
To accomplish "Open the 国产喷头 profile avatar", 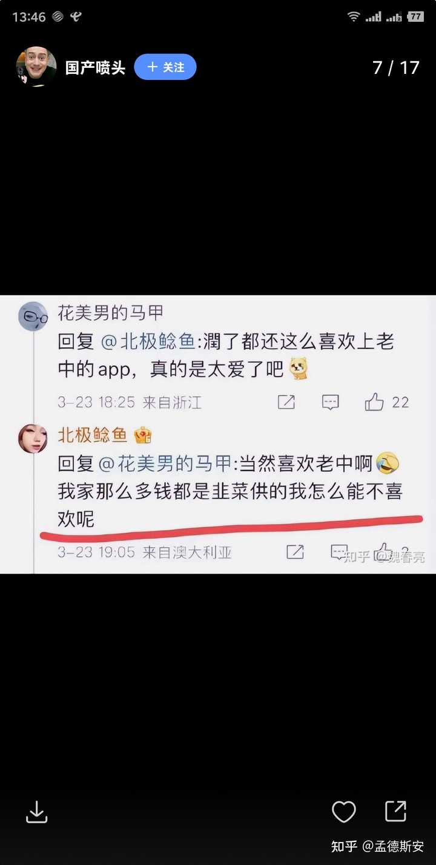I will point(36,67).
